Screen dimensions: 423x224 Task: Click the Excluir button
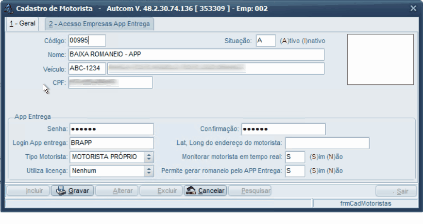click(161, 191)
